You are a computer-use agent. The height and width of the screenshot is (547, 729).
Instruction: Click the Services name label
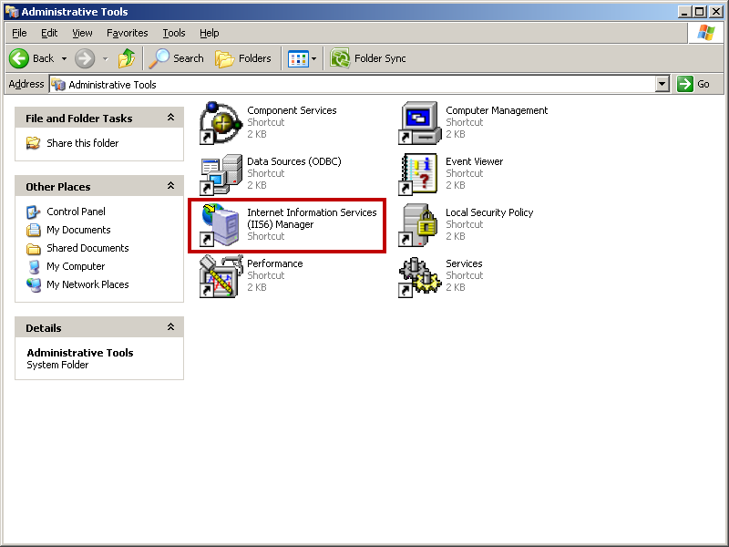[x=464, y=263]
